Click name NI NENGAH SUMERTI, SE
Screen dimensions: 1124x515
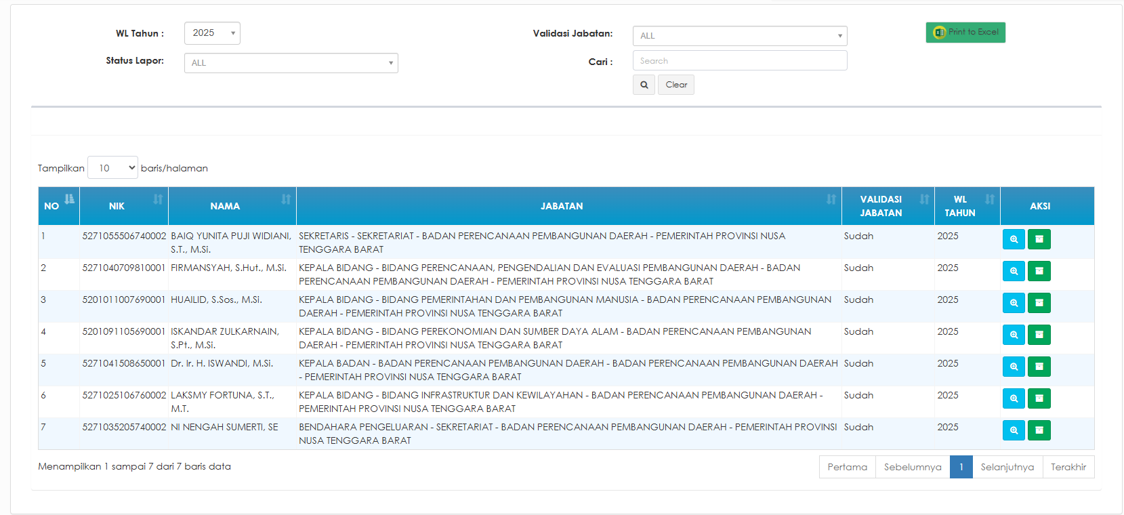224,427
